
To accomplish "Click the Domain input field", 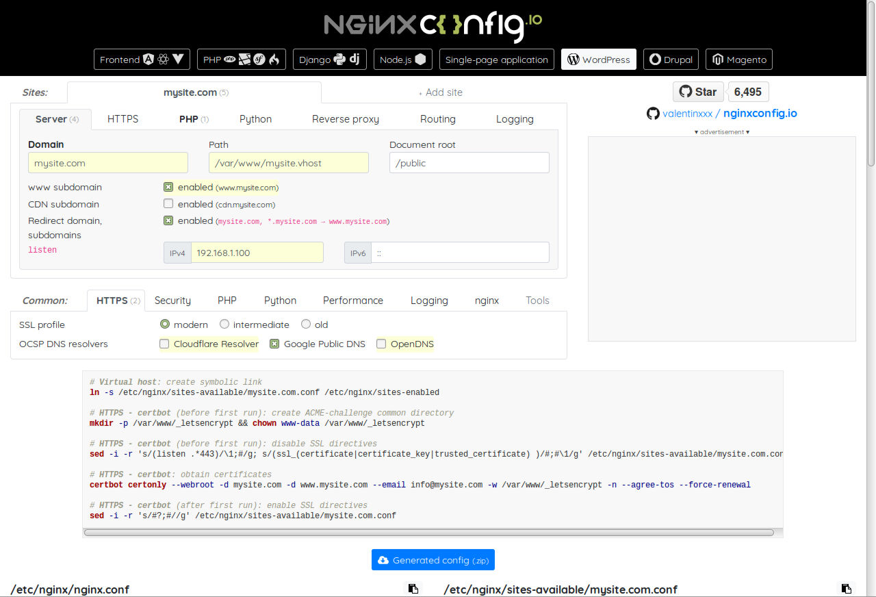I will [x=108, y=163].
